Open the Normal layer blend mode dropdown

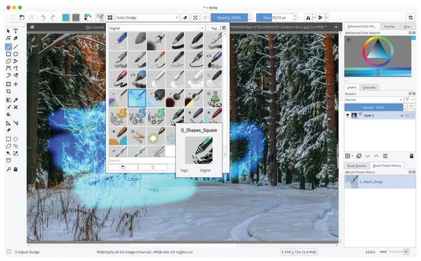[374, 99]
